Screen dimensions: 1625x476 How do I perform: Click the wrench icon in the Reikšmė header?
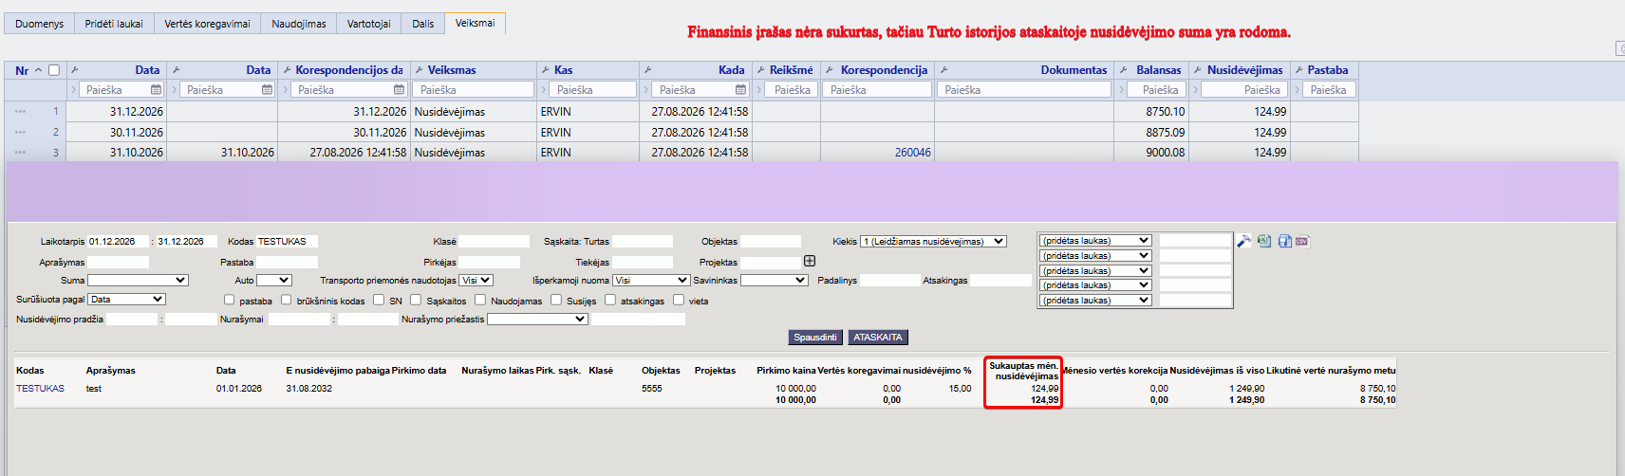(x=761, y=70)
